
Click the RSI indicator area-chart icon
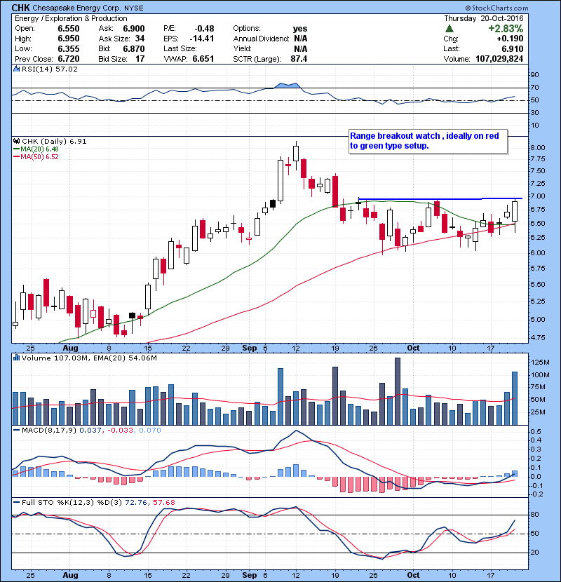(16, 69)
